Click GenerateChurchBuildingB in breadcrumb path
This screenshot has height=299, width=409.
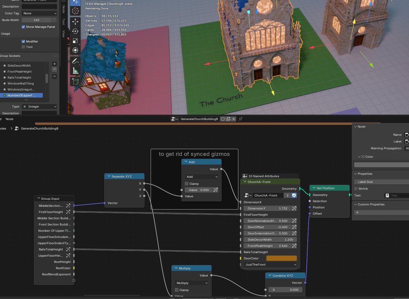point(40,129)
